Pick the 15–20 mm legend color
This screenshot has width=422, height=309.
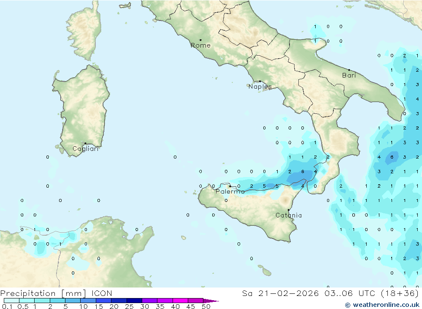pos(103,301)
